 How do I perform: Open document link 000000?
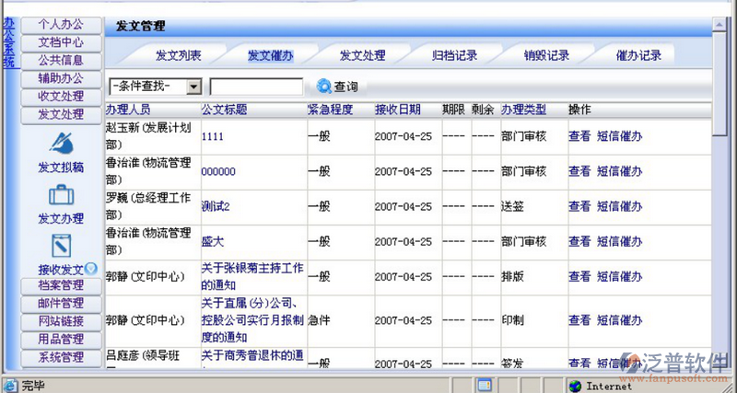(218, 171)
